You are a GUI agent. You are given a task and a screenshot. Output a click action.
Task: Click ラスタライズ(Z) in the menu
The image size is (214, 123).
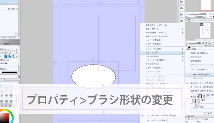coord(153,64)
